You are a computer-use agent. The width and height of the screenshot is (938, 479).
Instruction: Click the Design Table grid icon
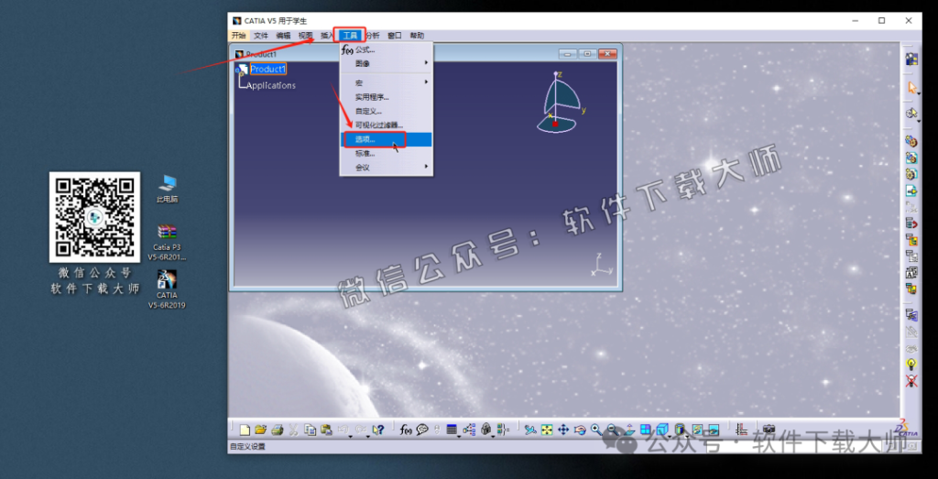(x=451, y=430)
